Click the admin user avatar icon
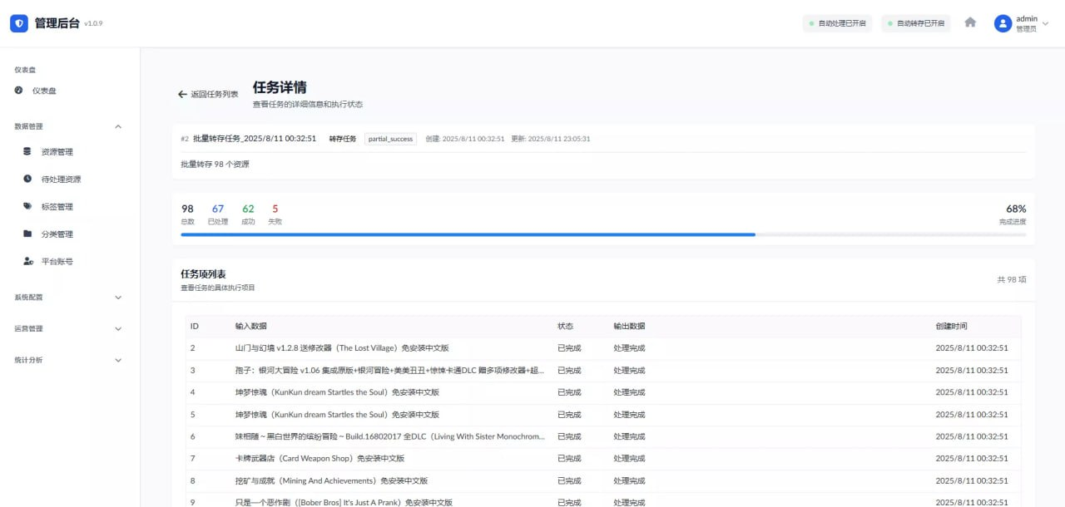This screenshot has width=1065, height=507. (x=1003, y=23)
